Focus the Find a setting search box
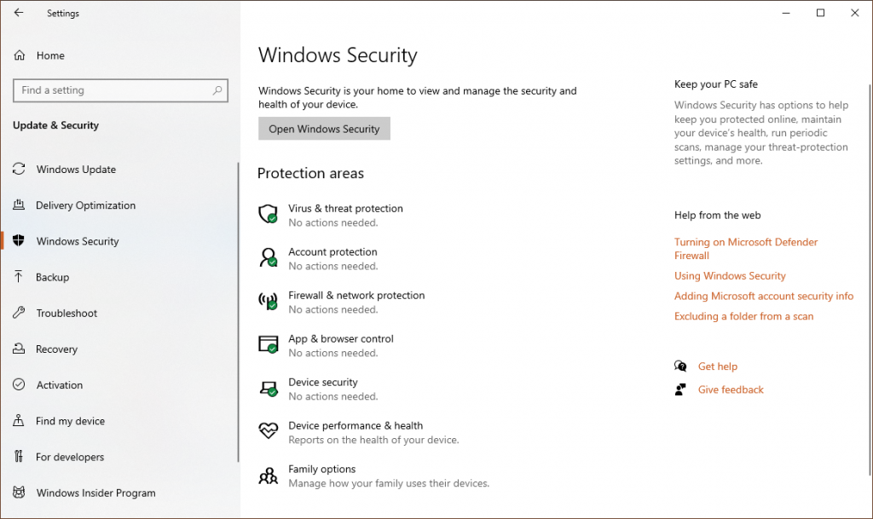This screenshot has height=519, width=873. pos(111,90)
